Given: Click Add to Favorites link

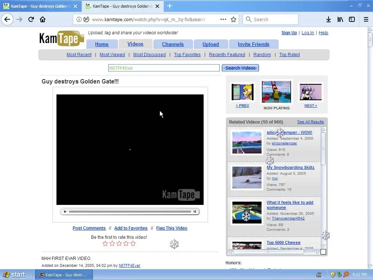Looking at the screenshot, I should pos(131,228).
